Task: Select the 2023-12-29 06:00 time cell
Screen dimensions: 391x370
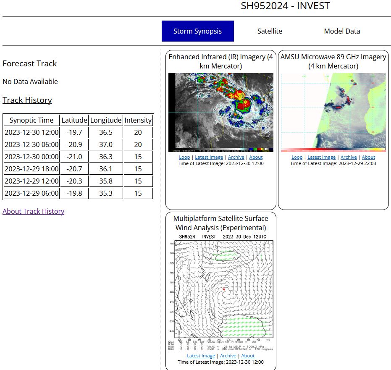Action: tap(31, 193)
